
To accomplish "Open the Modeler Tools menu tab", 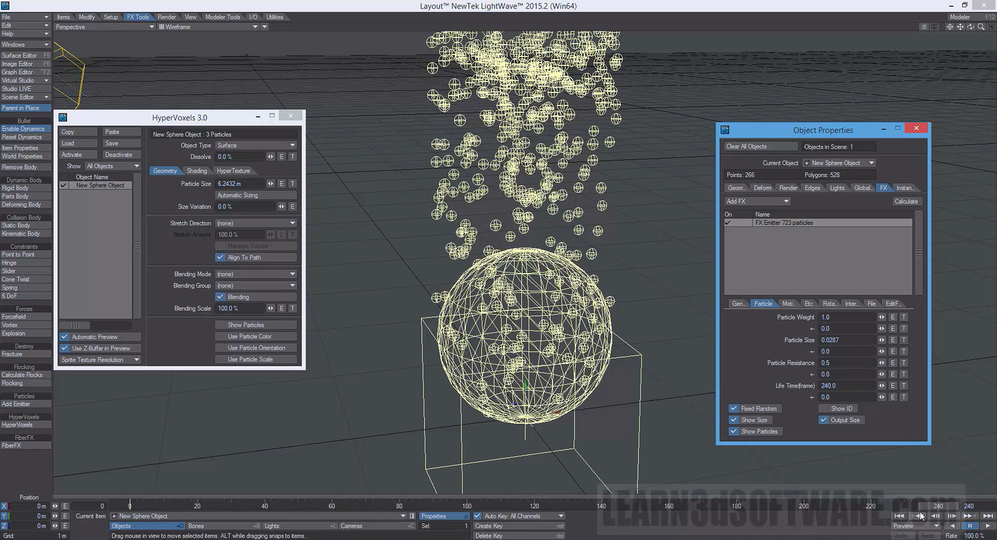I will (223, 17).
